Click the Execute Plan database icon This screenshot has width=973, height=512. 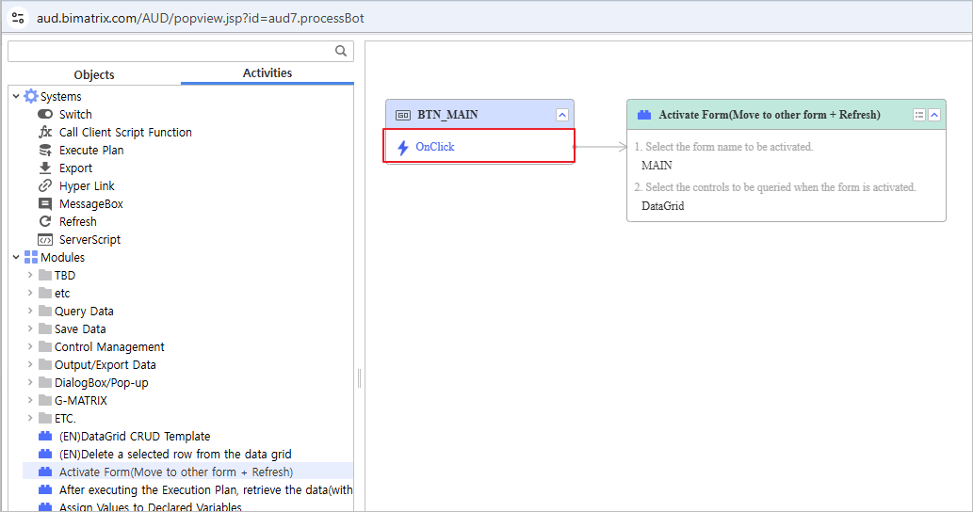45,150
